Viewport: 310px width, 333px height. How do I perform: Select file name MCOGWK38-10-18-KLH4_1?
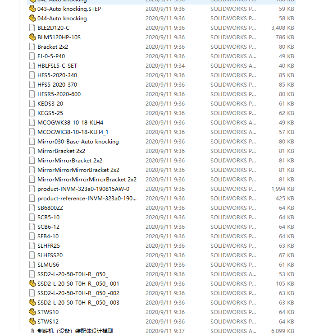[73, 132]
